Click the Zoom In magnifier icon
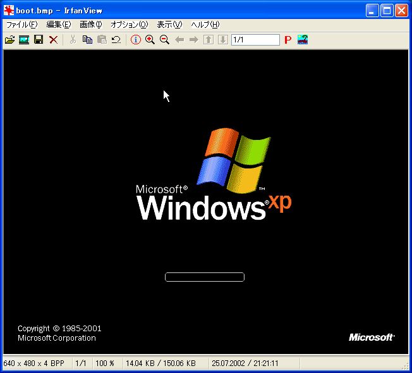This screenshot has height=373, width=412. pos(150,40)
